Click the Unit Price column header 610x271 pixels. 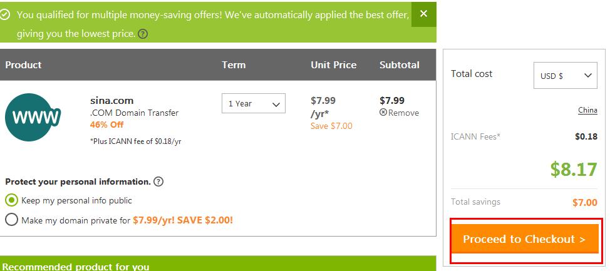pyautogui.click(x=333, y=65)
